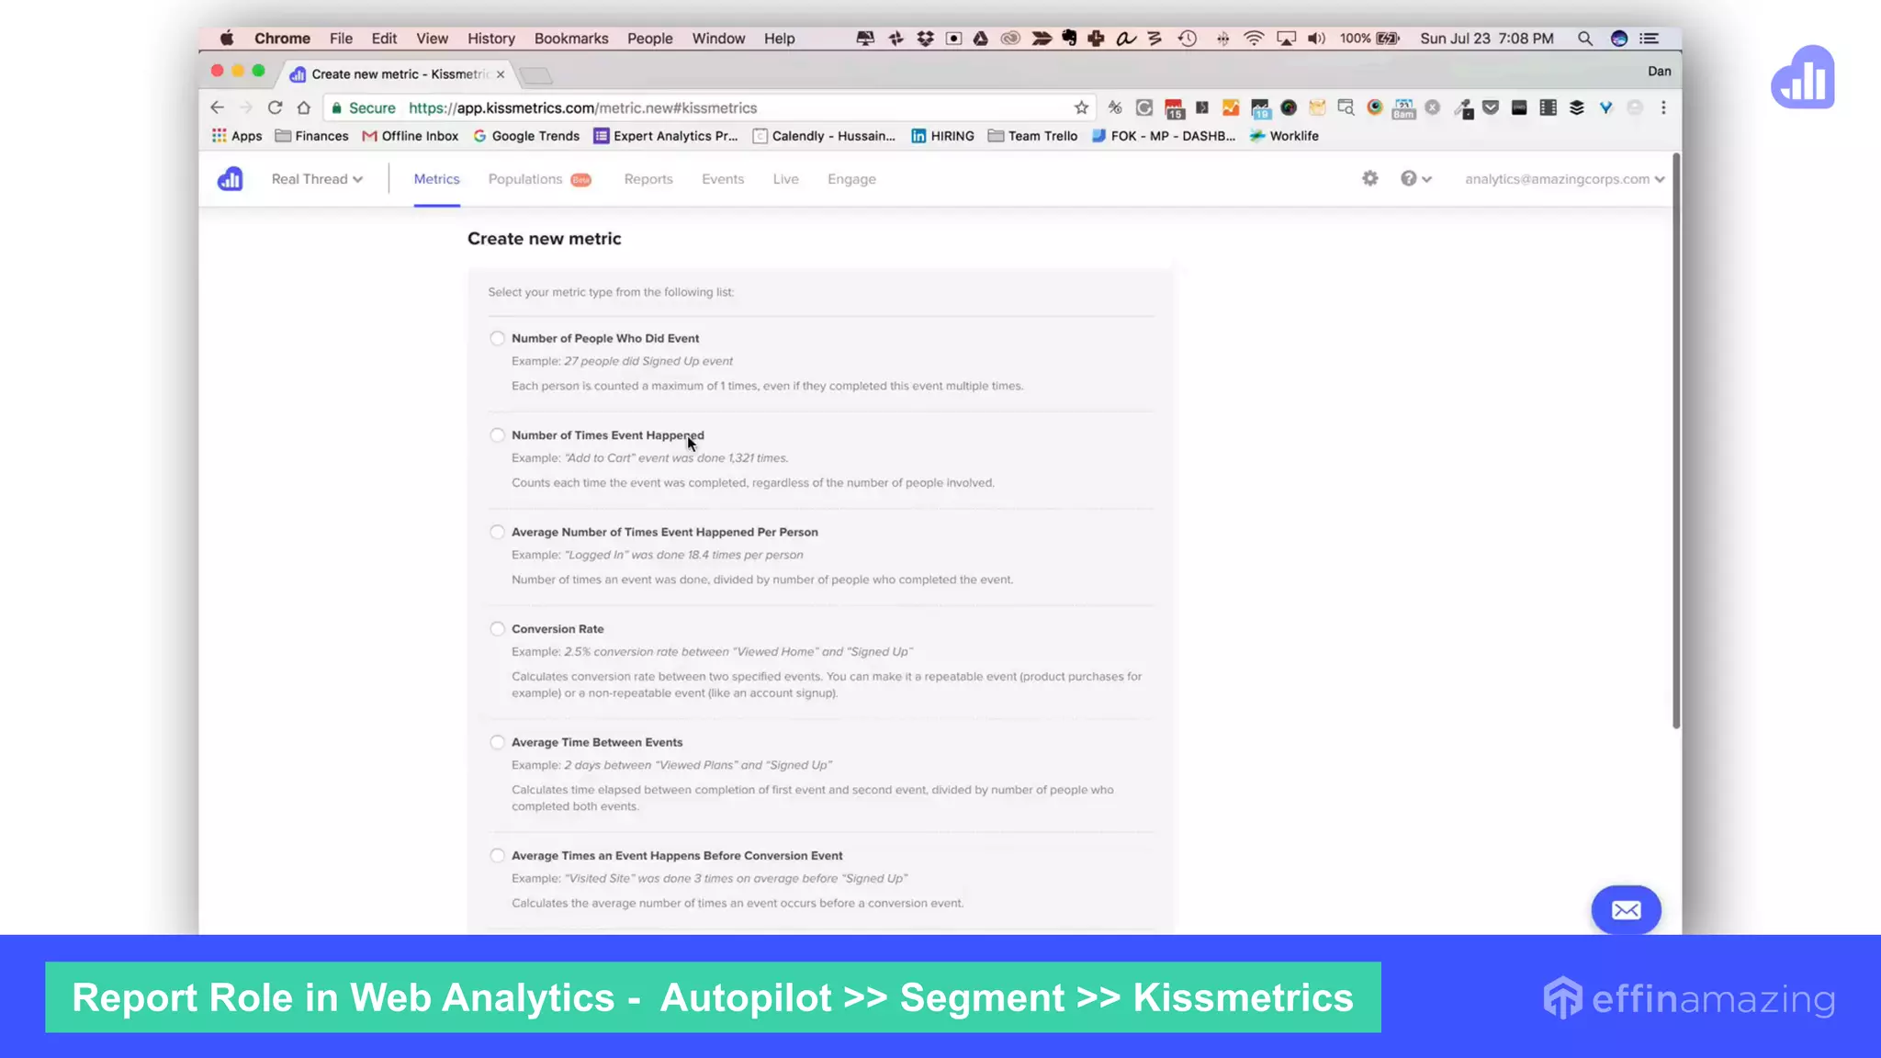Click the Evernote elephant menu bar icon

coord(1069,38)
